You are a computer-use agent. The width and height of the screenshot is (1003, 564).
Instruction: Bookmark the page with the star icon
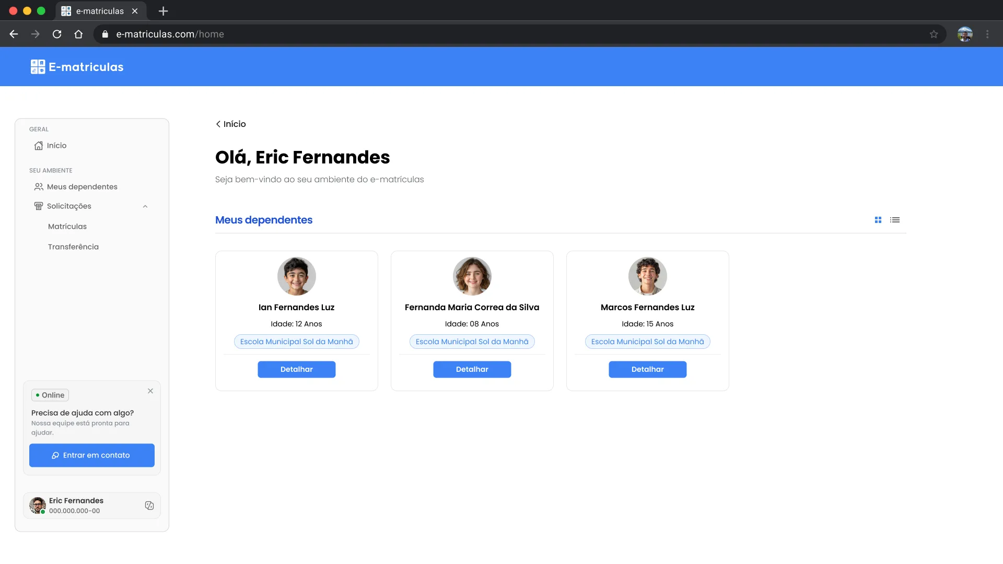(x=934, y=34)
